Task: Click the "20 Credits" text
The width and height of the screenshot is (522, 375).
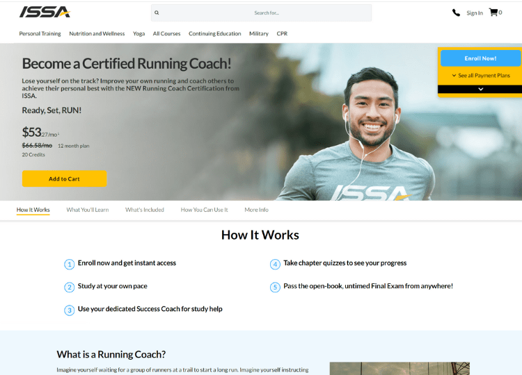Action: [33, 155]
